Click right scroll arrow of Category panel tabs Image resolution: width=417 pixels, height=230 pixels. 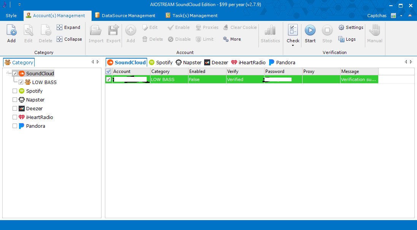point(98,62)
